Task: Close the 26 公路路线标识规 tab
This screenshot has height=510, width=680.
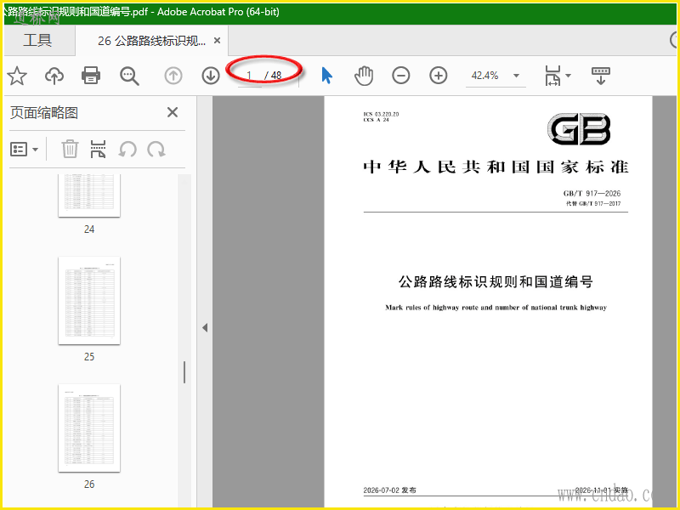Action: click(218, 40)
